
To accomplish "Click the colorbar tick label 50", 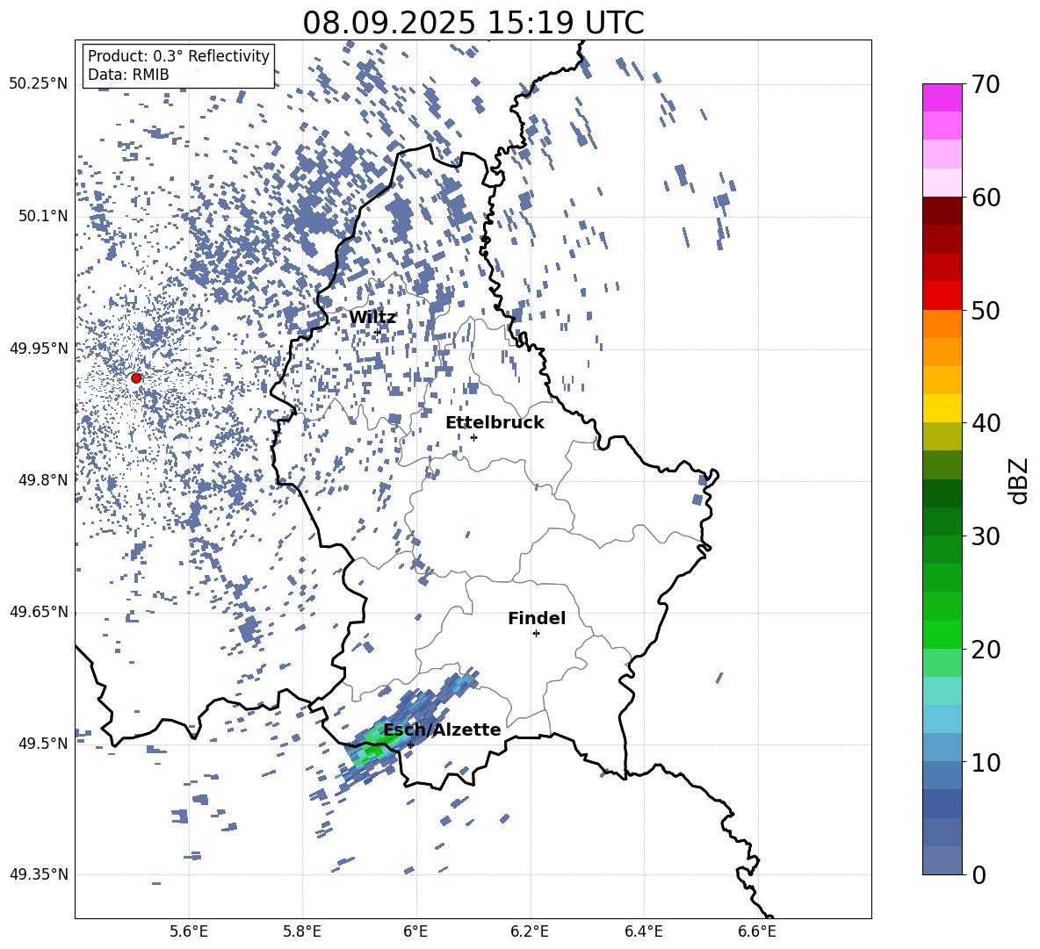I will [x=986, y=310].
